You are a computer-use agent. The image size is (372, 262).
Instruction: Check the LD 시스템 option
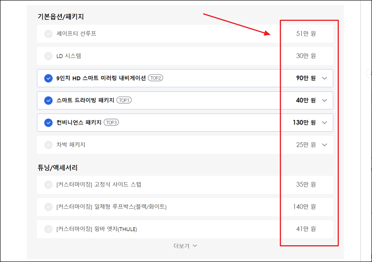[48, 56]
